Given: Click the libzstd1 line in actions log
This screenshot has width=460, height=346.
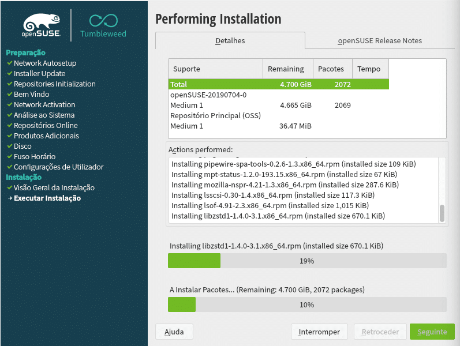Looking at the screenshot, I should pos(278,216).
